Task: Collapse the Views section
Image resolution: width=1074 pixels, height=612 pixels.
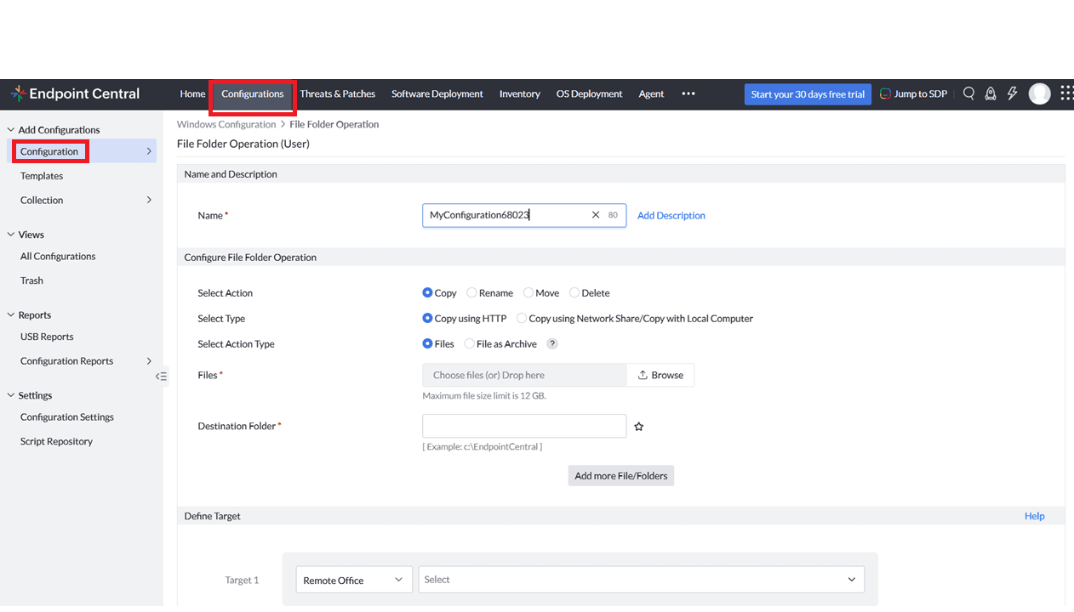Action: (x=11, y=235)
